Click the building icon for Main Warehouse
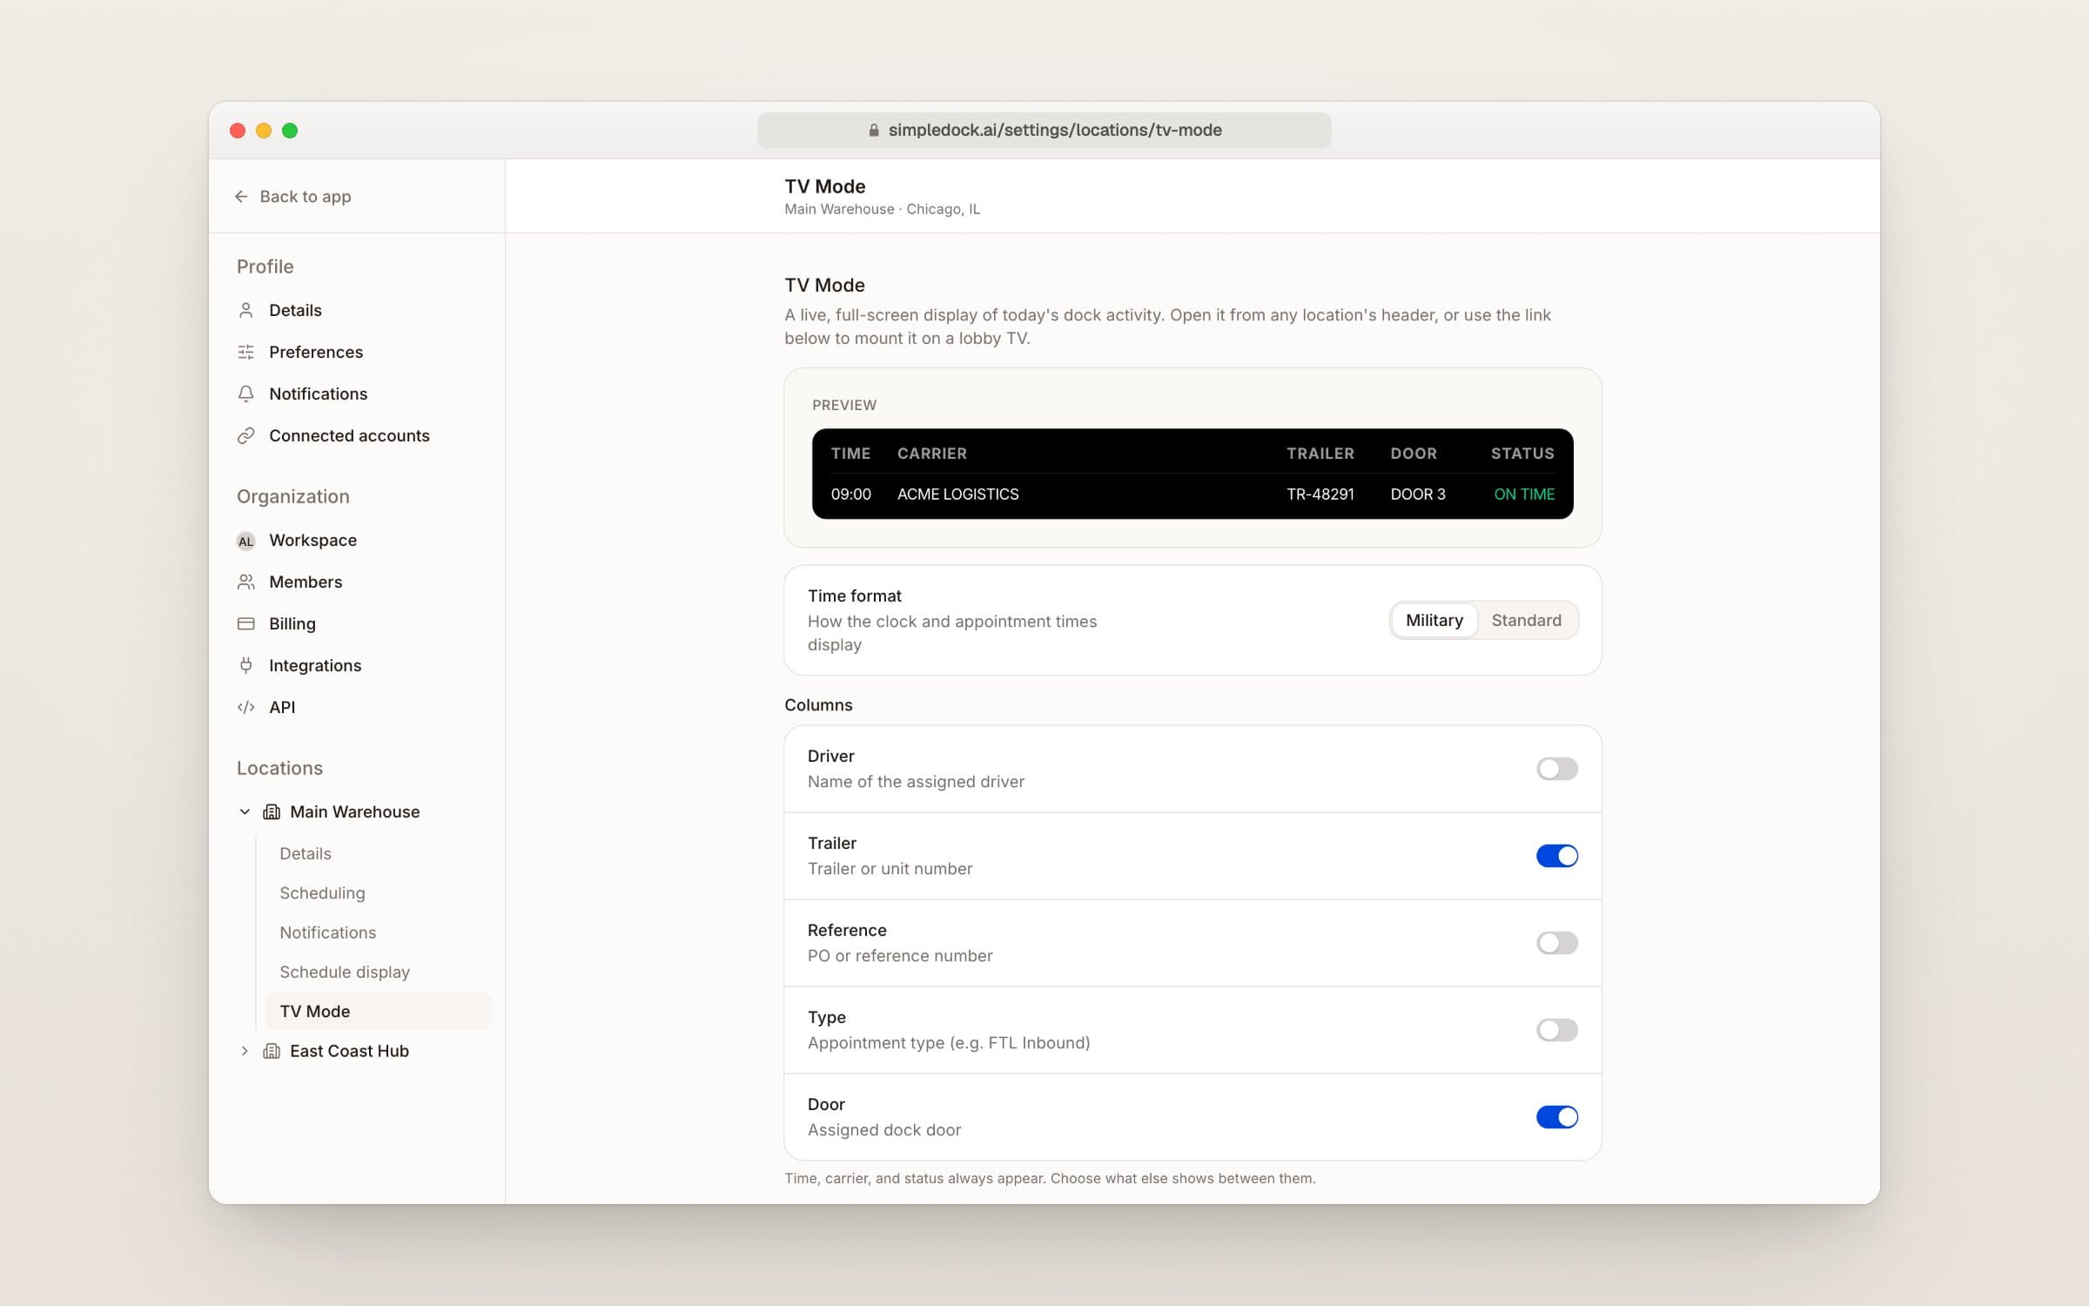The width and height of the screenshot is (2089, 1306). (272, 811)
